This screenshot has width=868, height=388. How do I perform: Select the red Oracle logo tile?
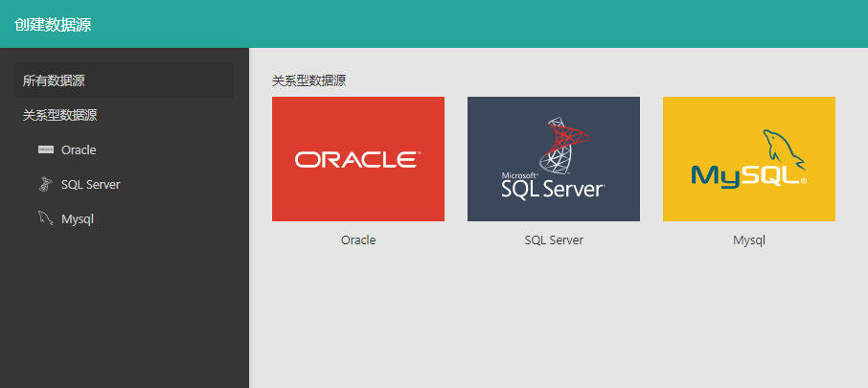click(x=357, y=159)
